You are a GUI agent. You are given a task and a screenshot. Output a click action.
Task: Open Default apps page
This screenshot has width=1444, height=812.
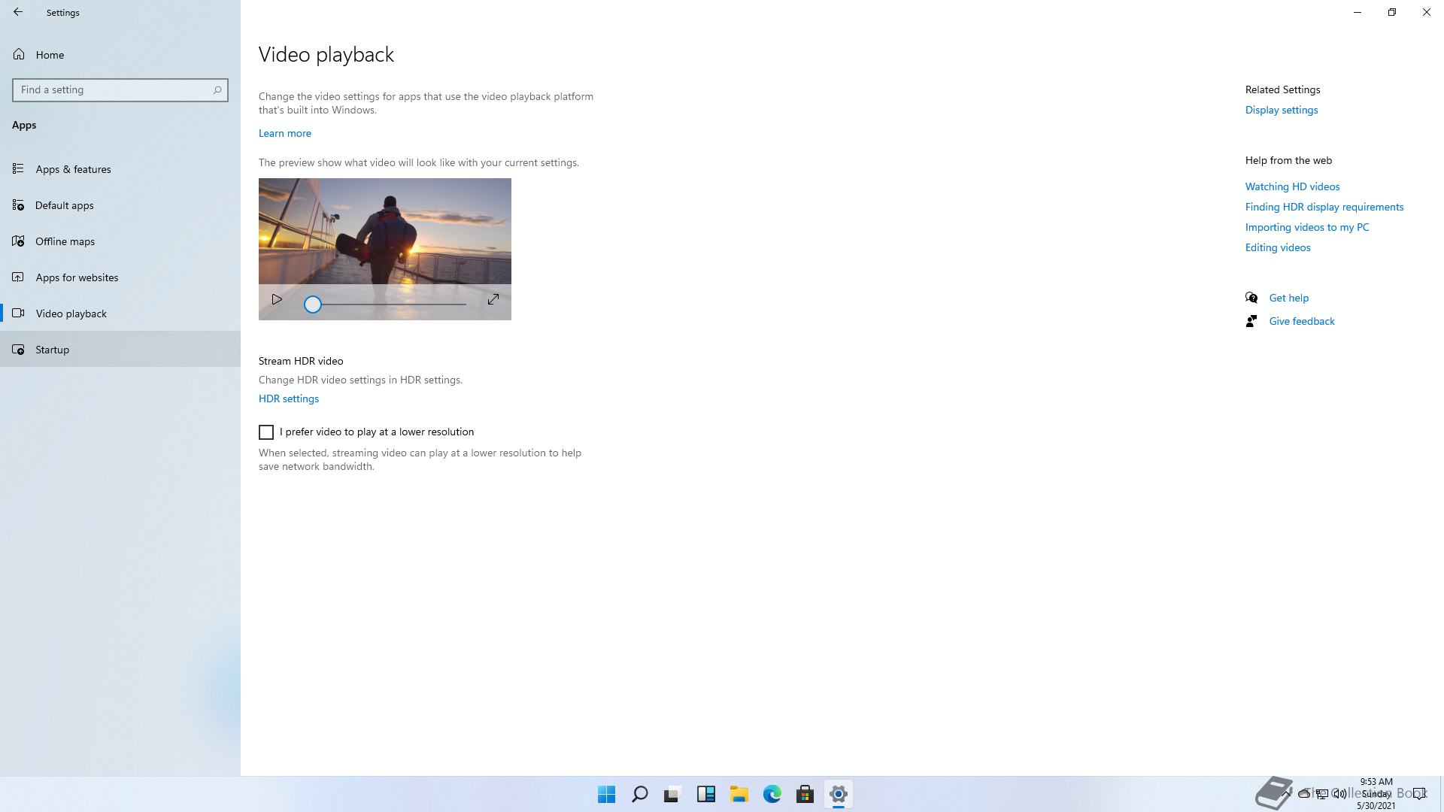[120, 205]
